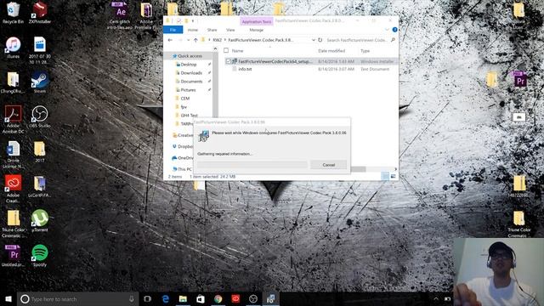Open Adobe Acrobat DC desktop shortcut

point(13,119)
